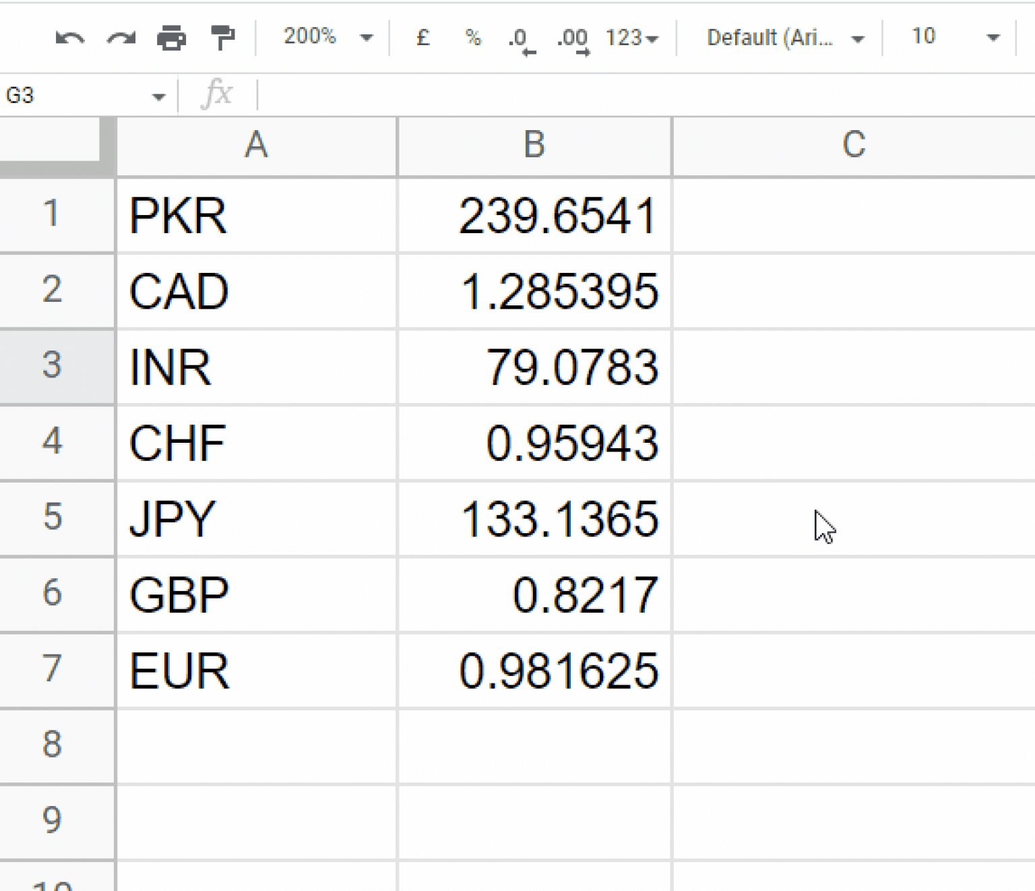1035x891 pixels.
Task: Click the cell containing PKR
Action: pyautogui.click(x=256, y=214)
